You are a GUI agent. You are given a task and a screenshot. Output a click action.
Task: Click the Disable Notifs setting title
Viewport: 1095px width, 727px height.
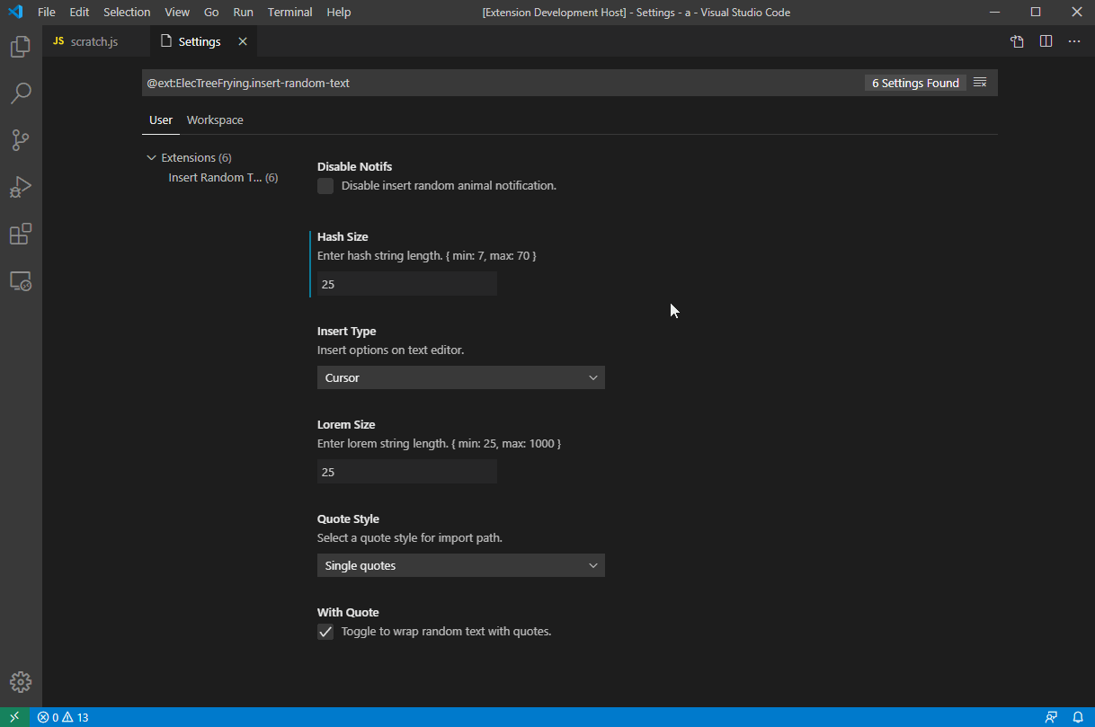pos(354,166)
